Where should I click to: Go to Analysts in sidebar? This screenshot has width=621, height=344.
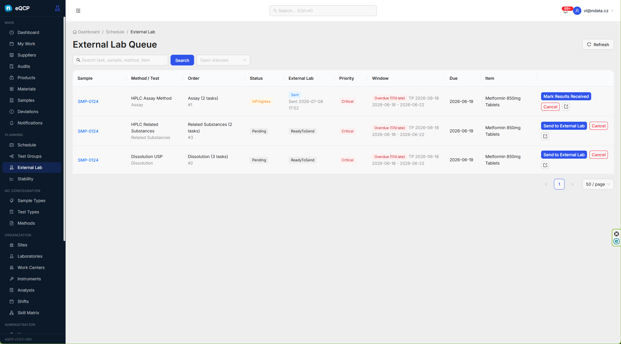32,290
